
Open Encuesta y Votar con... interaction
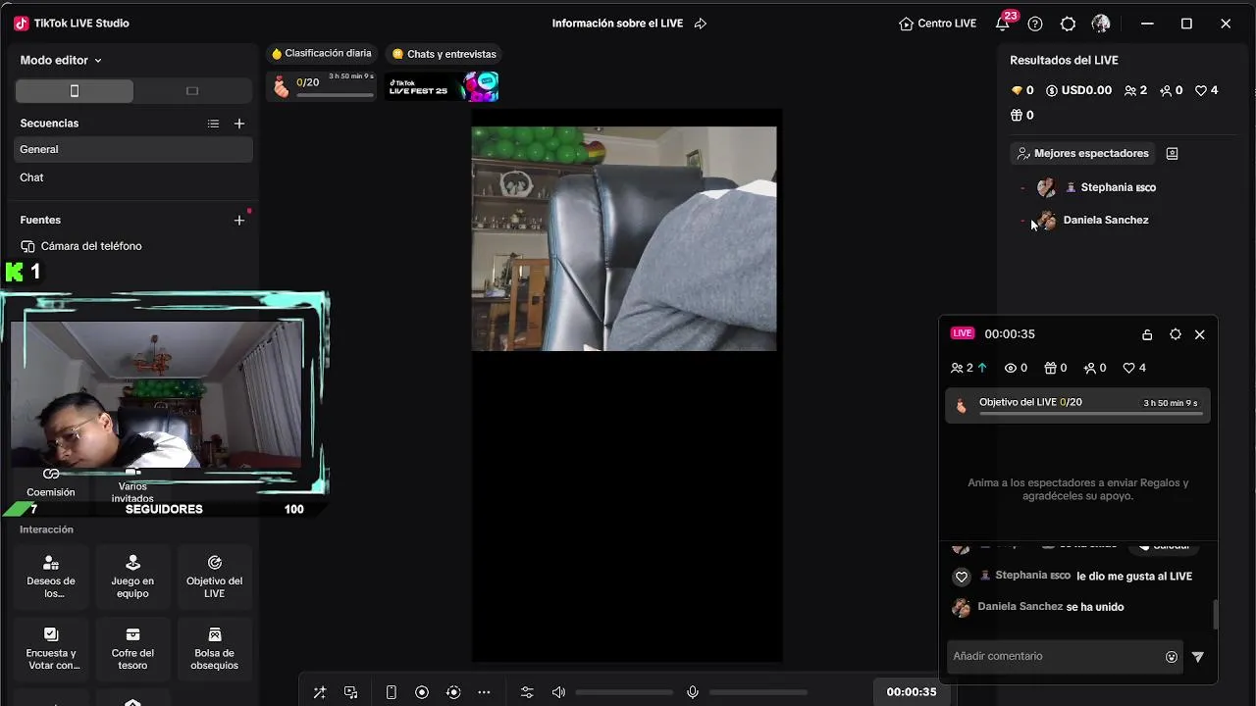[x=51, y=648]
